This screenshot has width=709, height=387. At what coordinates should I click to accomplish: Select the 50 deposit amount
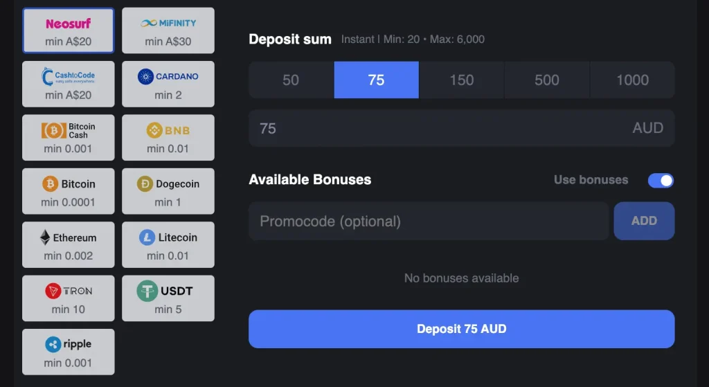pos(291,80)
